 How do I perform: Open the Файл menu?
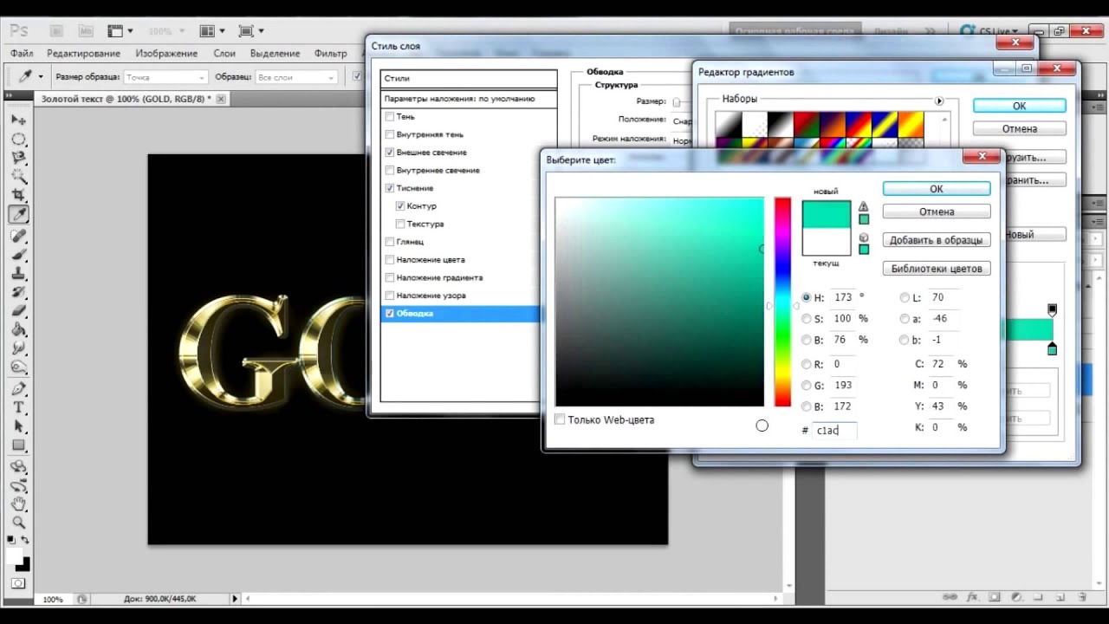coord(22,54)
